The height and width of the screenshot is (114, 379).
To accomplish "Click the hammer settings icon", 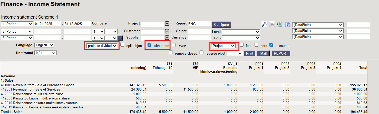I will point(264,24).
